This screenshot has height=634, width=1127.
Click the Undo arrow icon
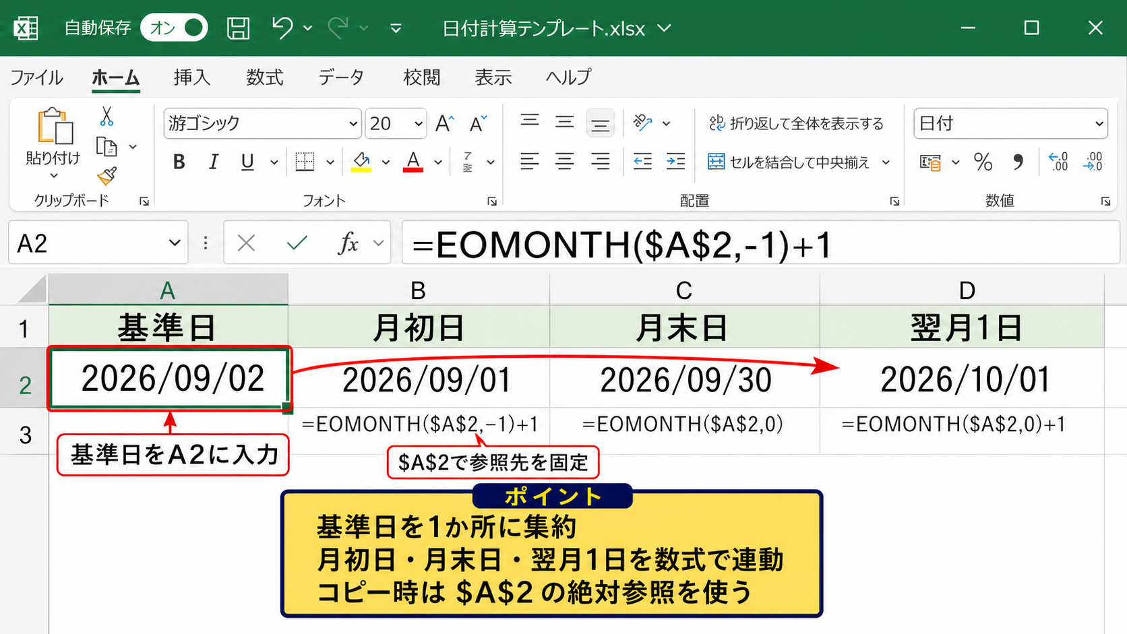coord(282,28)
